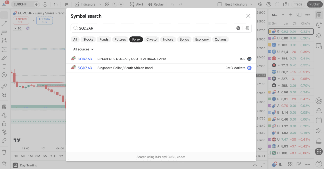Clear the SGDZAR search text
324x169 pixels.
click(x=238, y=28)
